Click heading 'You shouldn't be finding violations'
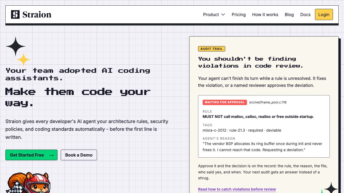Viewport: 344px width, 193px height. [x=251, y=62]
